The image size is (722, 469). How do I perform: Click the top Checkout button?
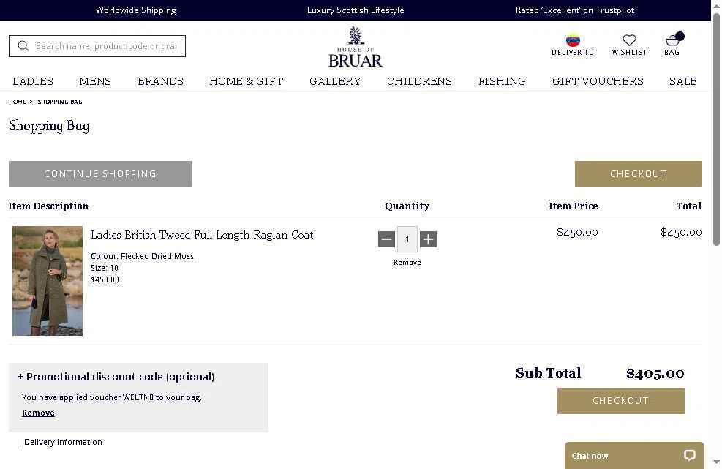coord(638,174)
